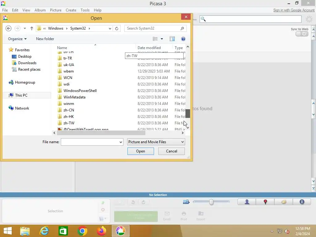Launch Internet Explorer from taskbar
The height and width of the screenshot is (237, 316).
click(x=44, y=231)
